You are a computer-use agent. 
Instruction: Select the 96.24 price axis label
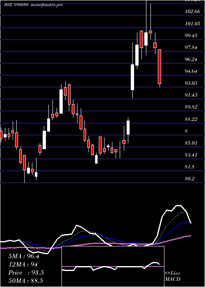191,59
